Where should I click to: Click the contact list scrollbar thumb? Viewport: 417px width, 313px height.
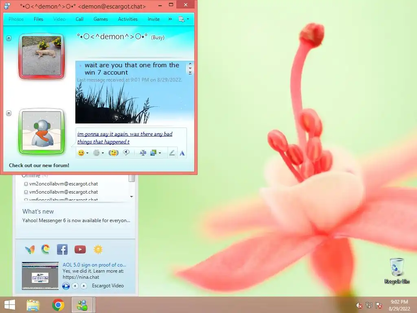tap(132, 178)
